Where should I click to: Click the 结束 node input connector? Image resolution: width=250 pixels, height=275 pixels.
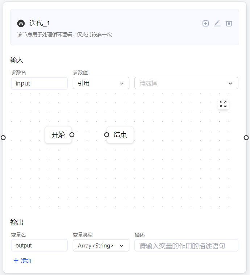[107, 135]
